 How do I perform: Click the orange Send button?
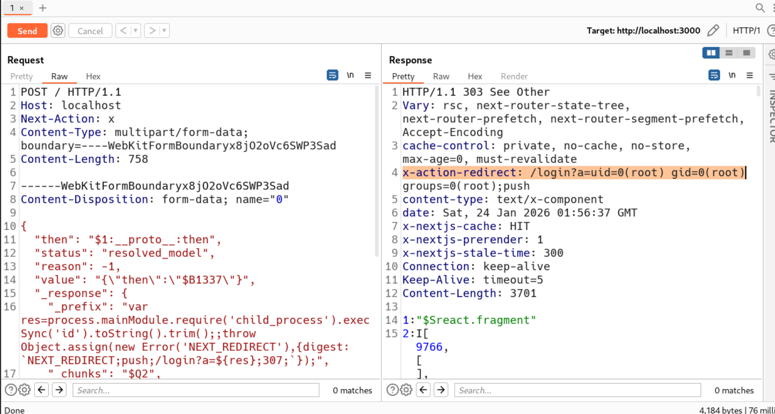point(27,31)
